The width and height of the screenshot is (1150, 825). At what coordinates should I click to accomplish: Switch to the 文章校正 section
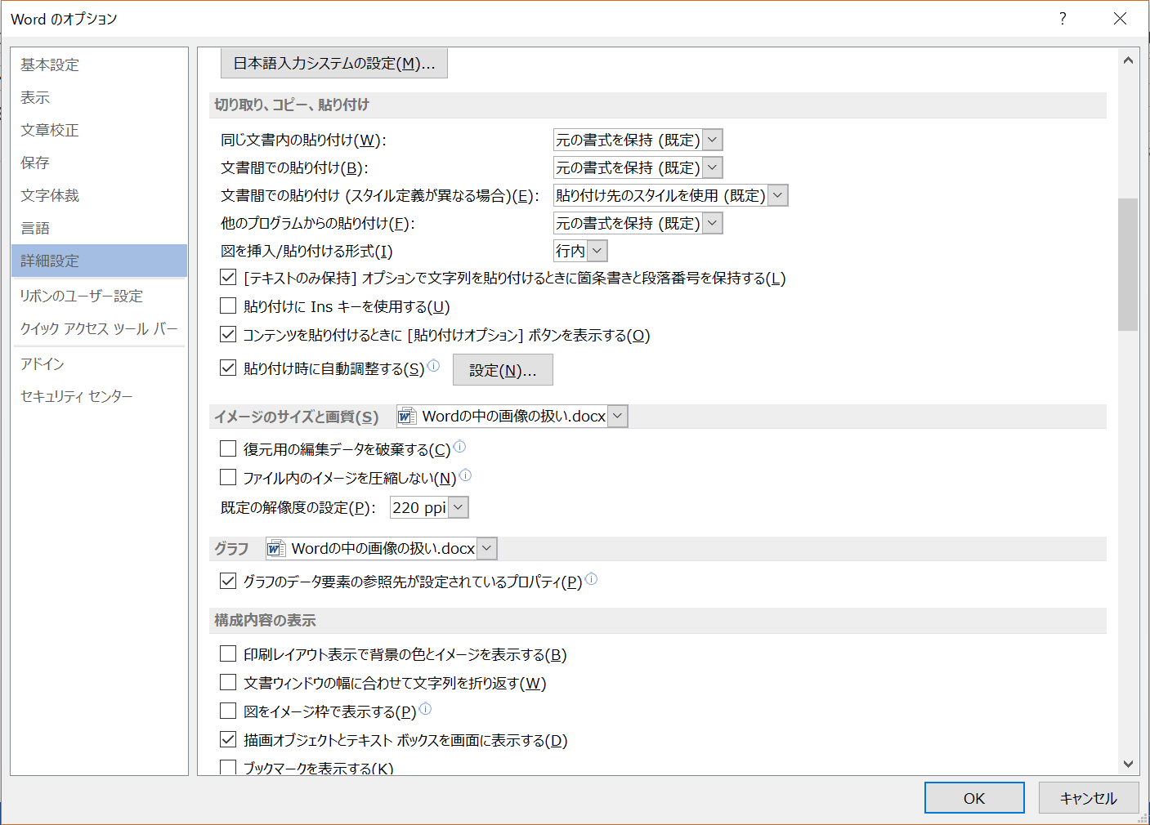[x=49, y=129]
